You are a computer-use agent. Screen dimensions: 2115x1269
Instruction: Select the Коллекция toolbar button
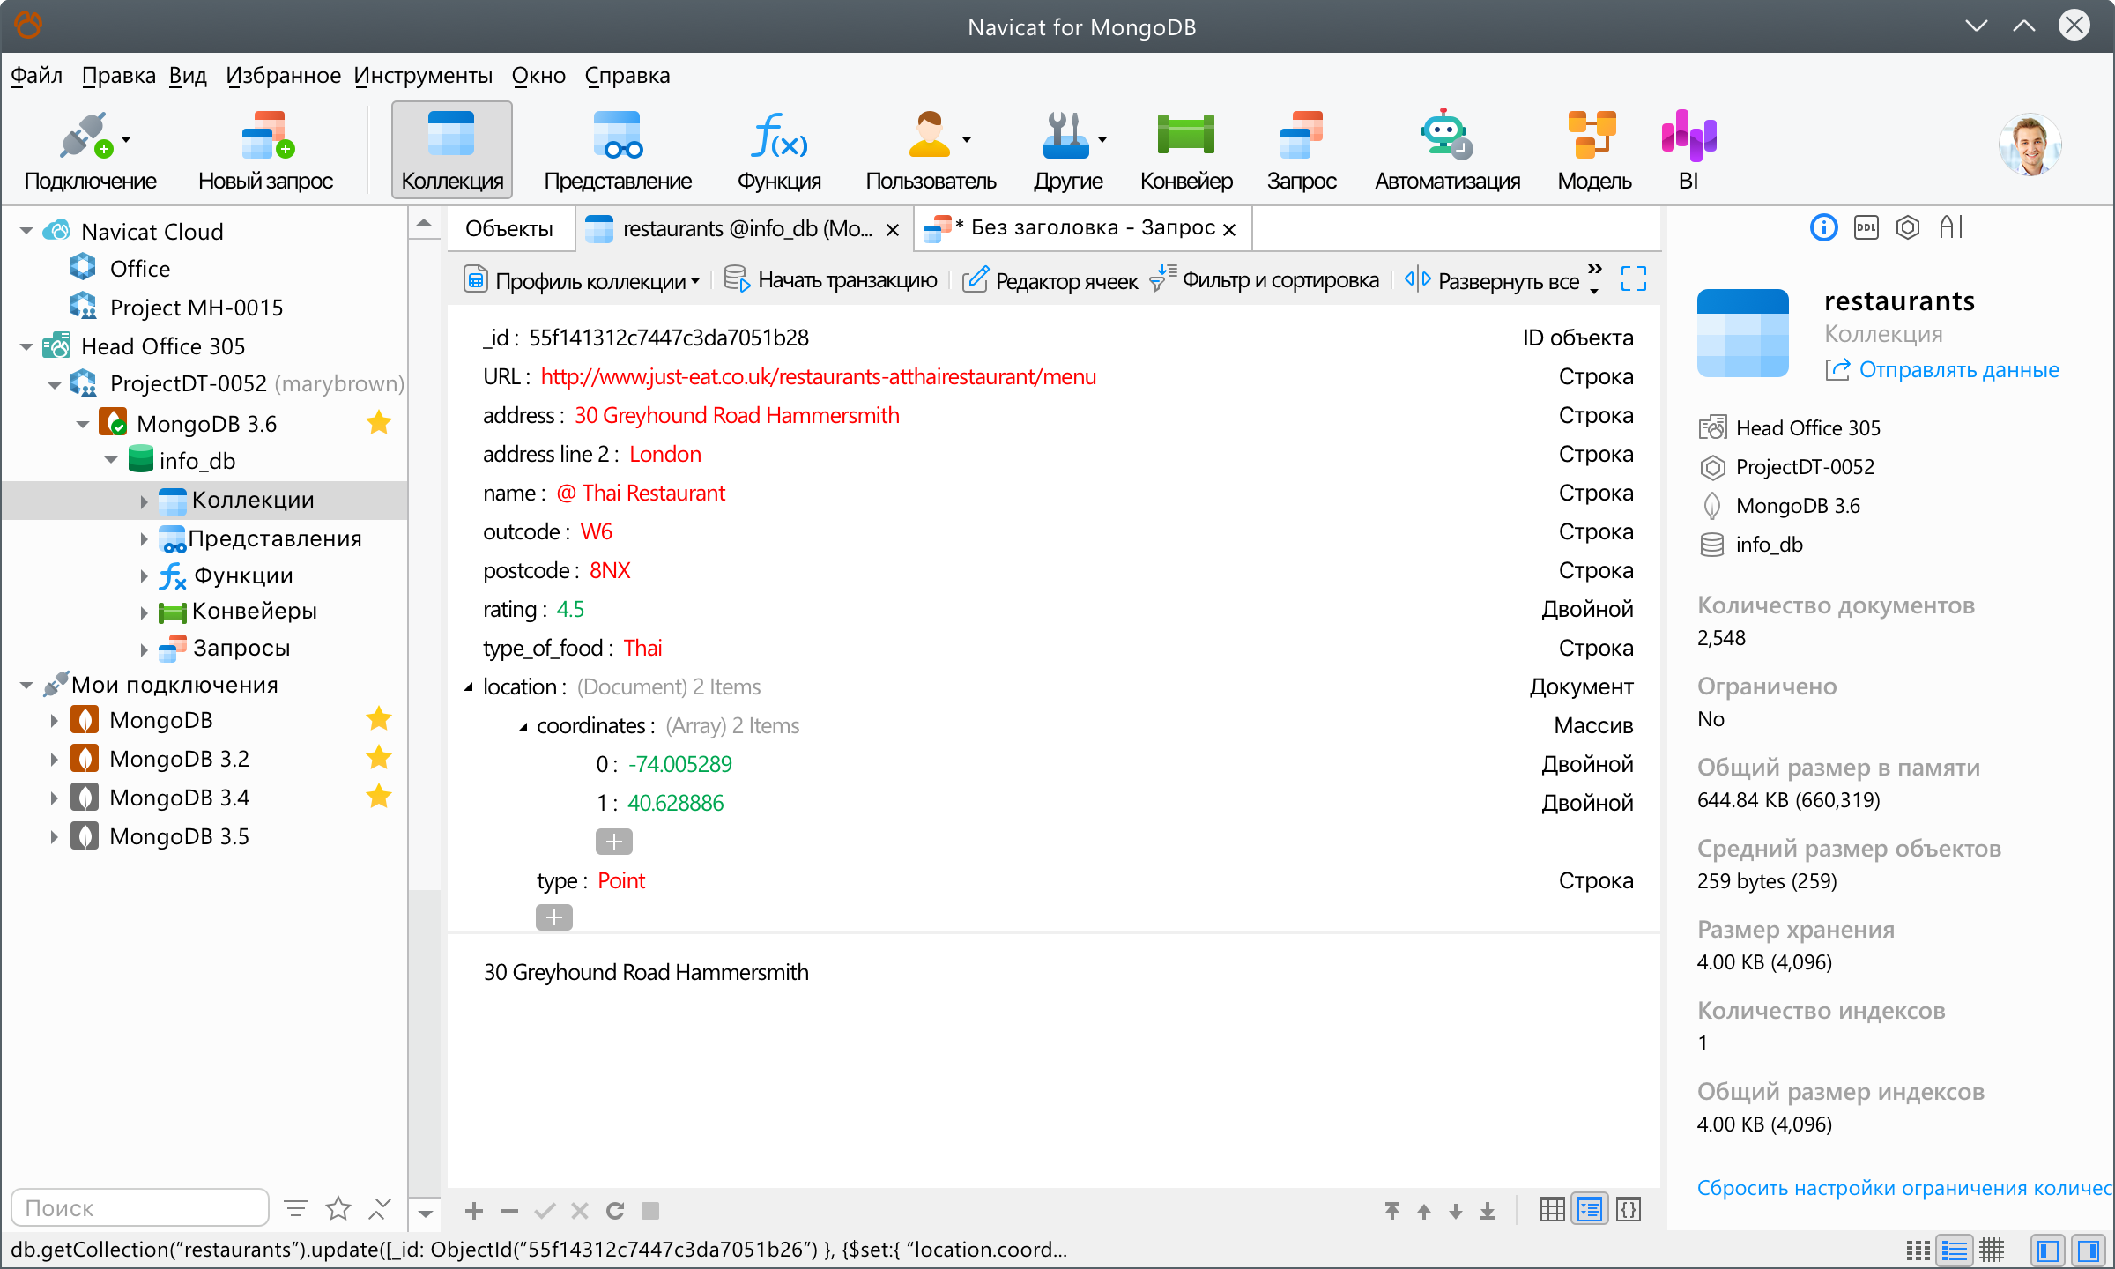452,151
